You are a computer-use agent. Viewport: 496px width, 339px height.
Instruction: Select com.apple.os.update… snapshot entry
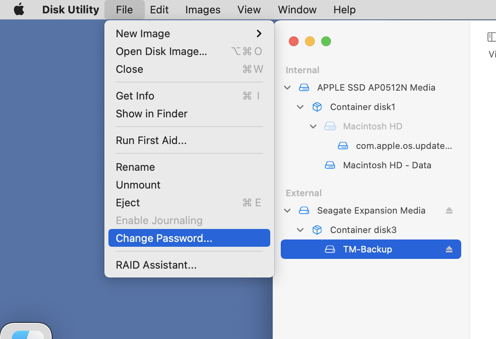tap(371, 146)
